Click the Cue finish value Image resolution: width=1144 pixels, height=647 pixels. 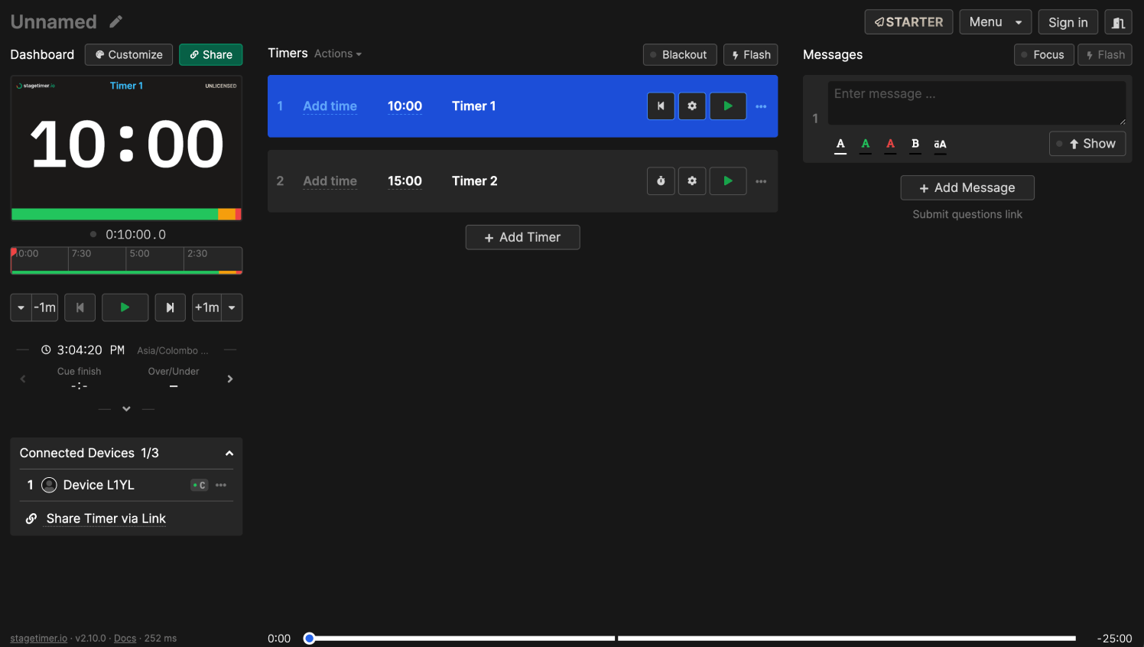point(80,386)
